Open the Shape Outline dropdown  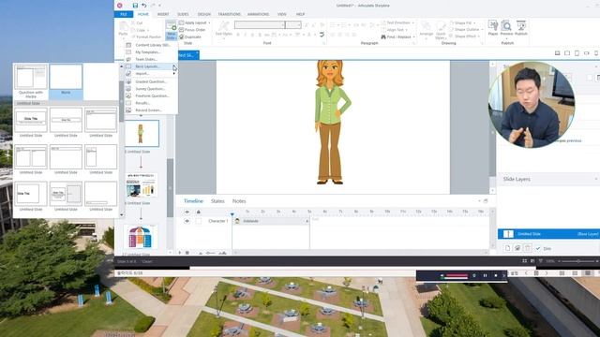click(466, 29)
